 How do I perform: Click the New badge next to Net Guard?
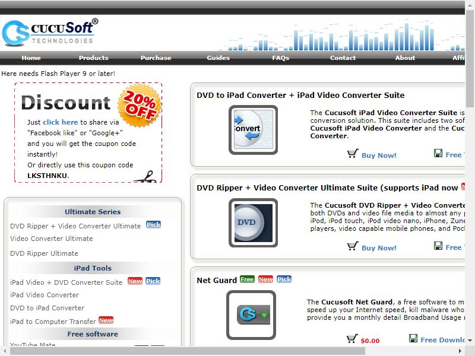pos(265,279)
